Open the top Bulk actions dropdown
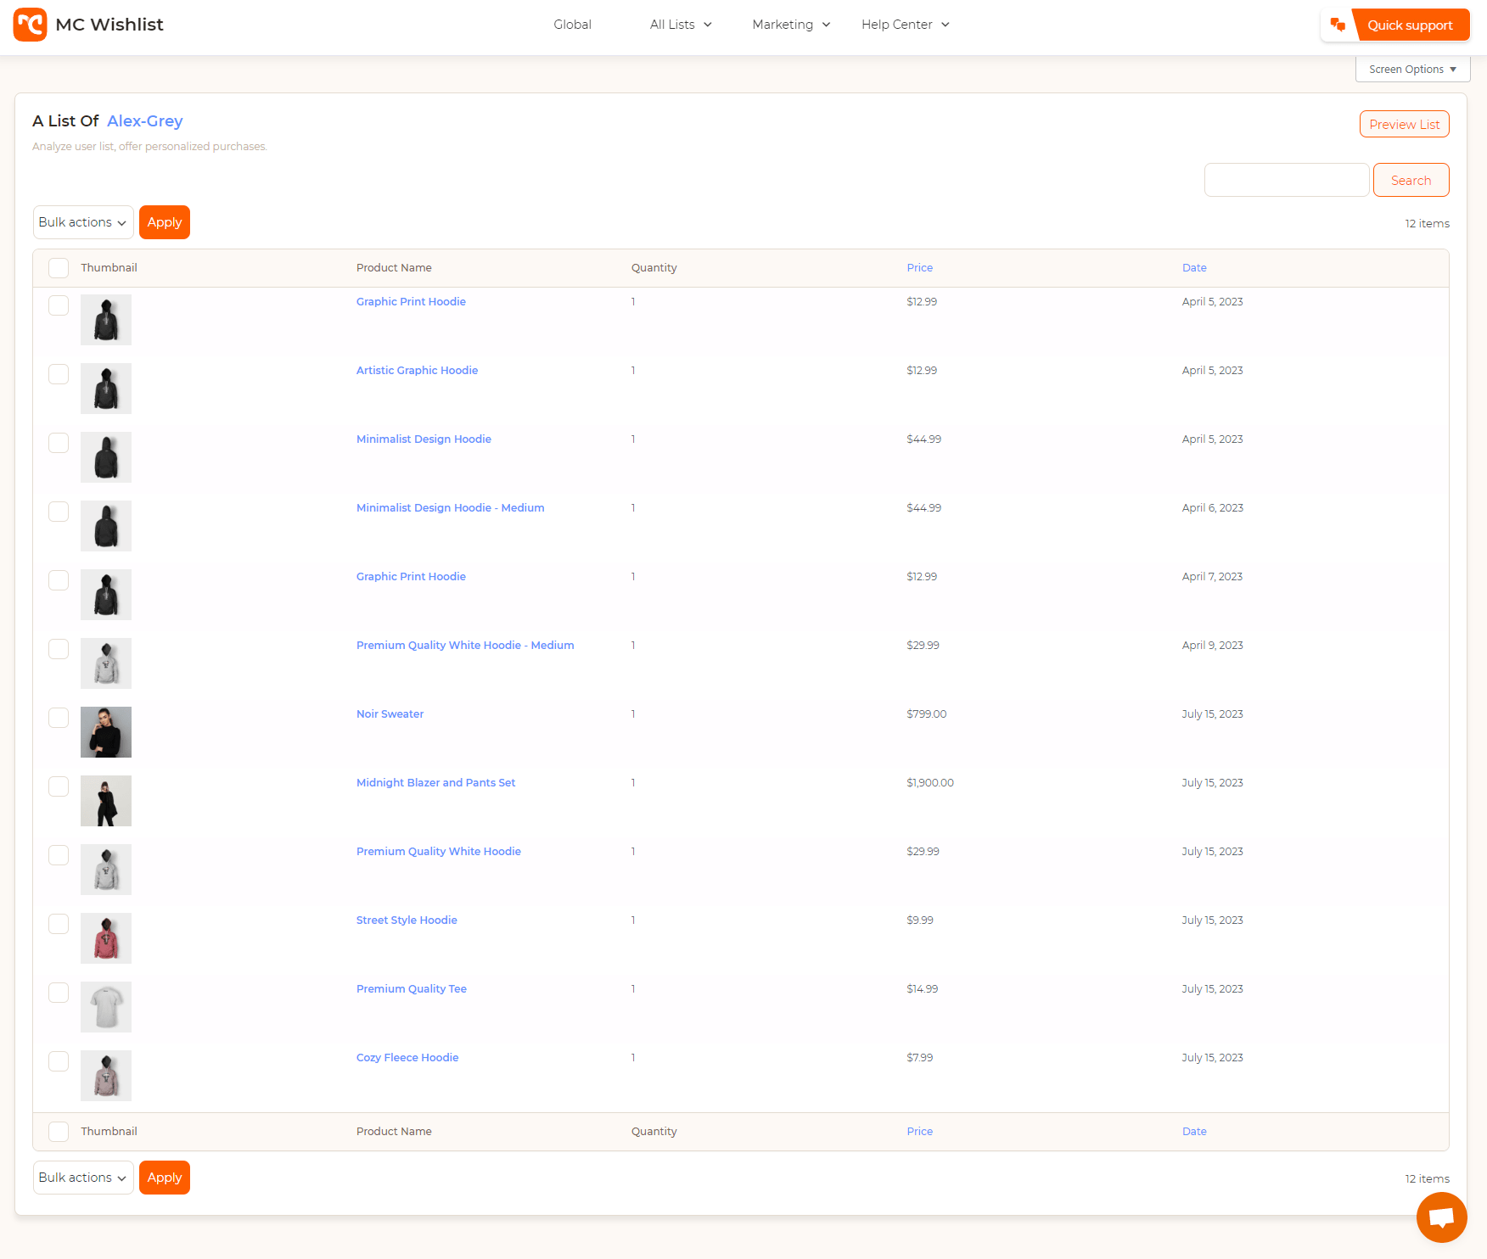Screen dimensions: 1487x1259 pyautogui.click(x=83, y=222)
